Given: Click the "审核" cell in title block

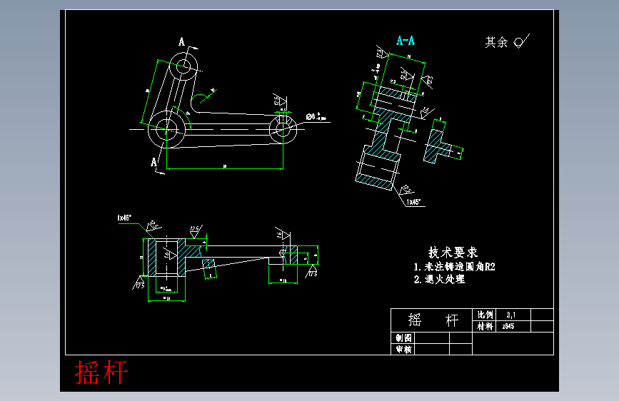Looking at the screenshot, I should [403, 350].
